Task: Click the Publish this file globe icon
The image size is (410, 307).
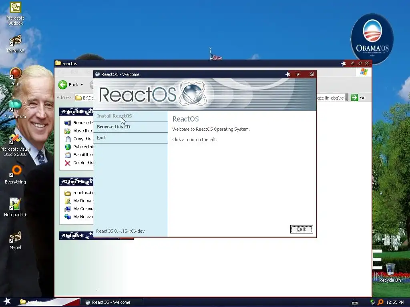Action: tap(67, 147)
